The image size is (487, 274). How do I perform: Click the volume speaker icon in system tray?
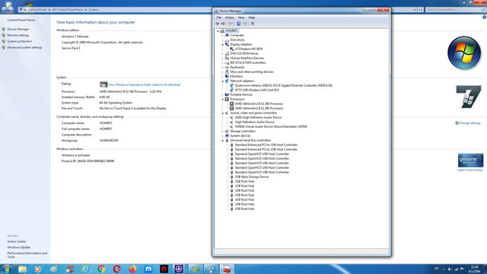(450, 269)
